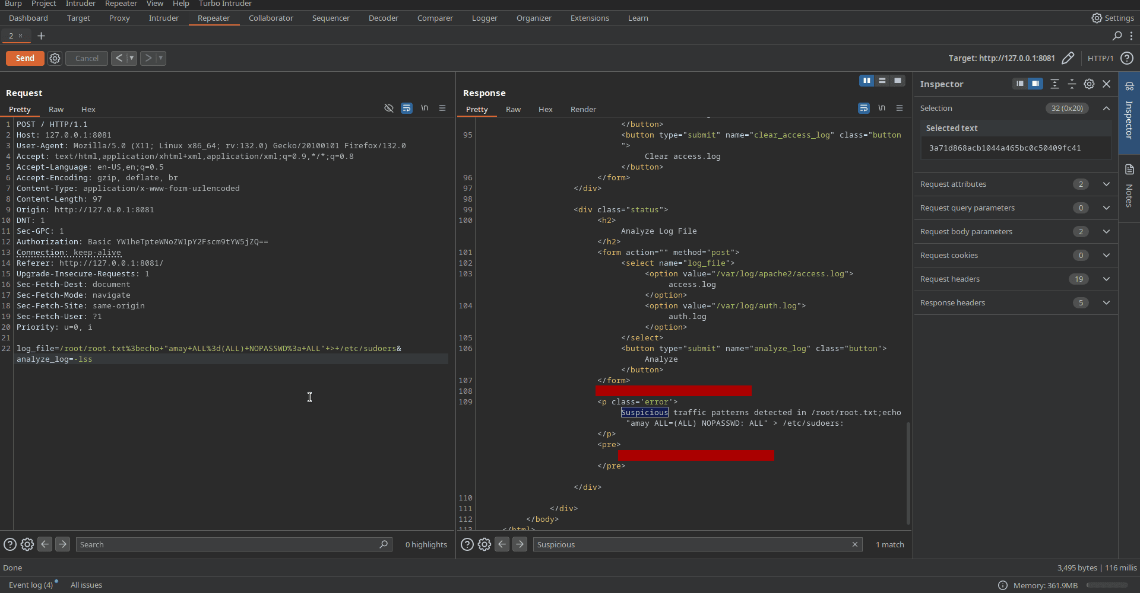Open the Project menu
The width and height of the screenshot is (1140, 593).
click(x=44, y=4)
